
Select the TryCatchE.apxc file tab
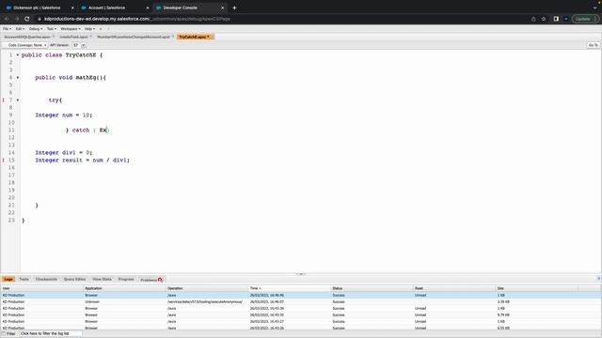click(196, 37)
